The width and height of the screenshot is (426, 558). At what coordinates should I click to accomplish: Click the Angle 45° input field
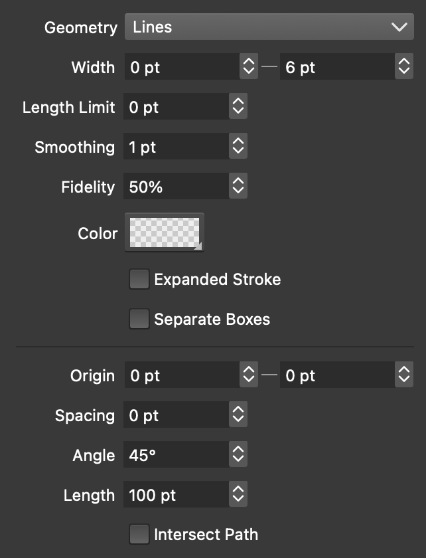click(176, 455)
